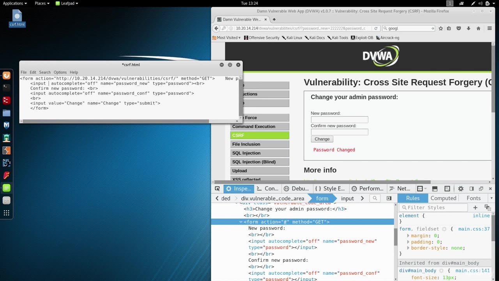This screenshot has height=281, width=499.
Task: Switch to the Debugger devtools tab
Action: pos(296,189)
